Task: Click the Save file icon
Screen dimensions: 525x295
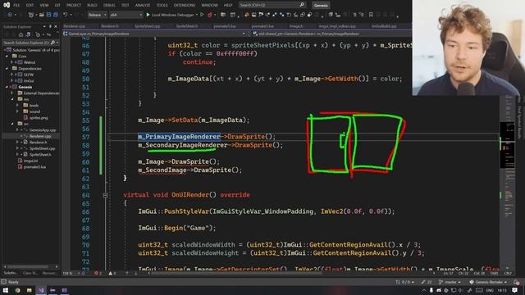Action: click(49, 15)
